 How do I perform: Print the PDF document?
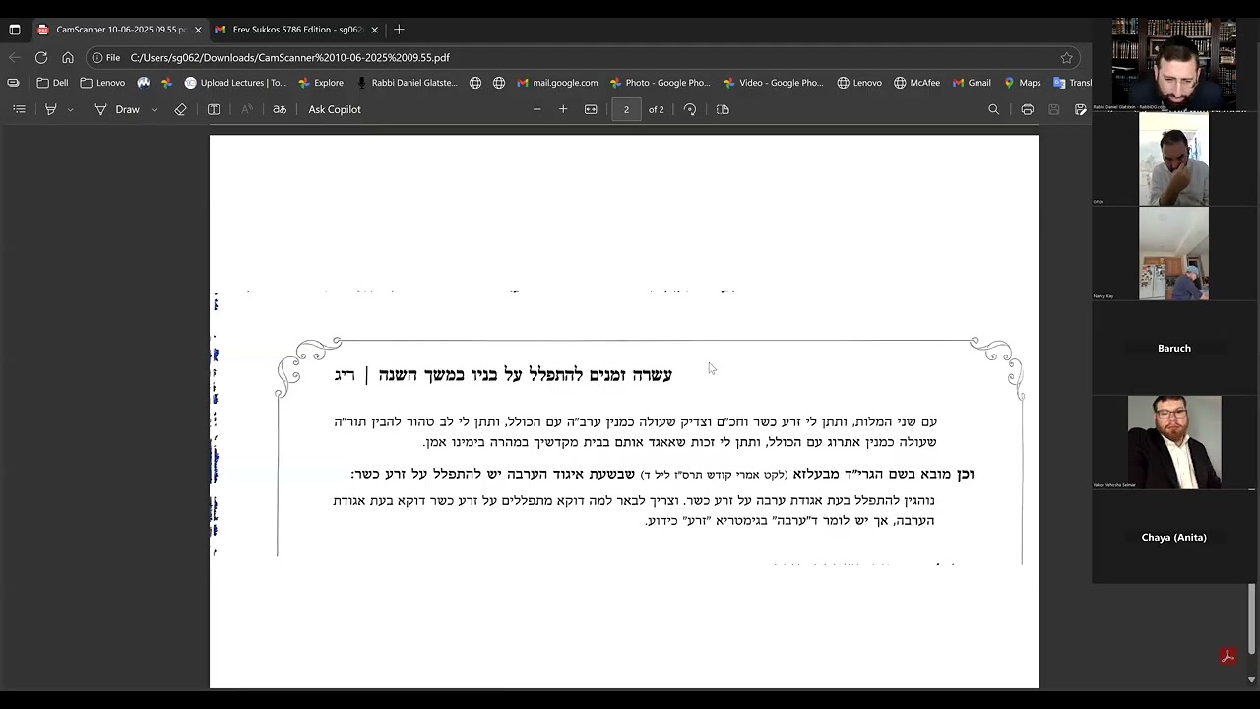tap(1028, 109)
